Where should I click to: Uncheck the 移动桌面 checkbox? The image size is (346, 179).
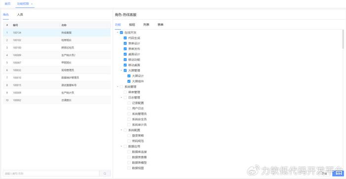pos(125,65)
